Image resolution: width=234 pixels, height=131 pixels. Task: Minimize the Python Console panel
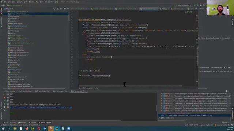click(230, 91)
